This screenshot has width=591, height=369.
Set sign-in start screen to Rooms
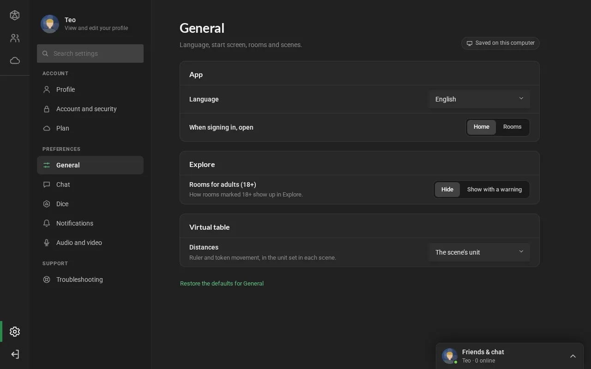coord(512,127)
